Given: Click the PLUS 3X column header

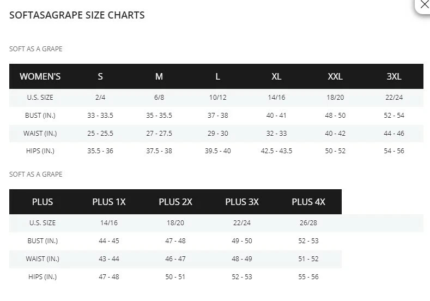Looking at the screenshot, I should pyautogui.click(x=242, y=202).
